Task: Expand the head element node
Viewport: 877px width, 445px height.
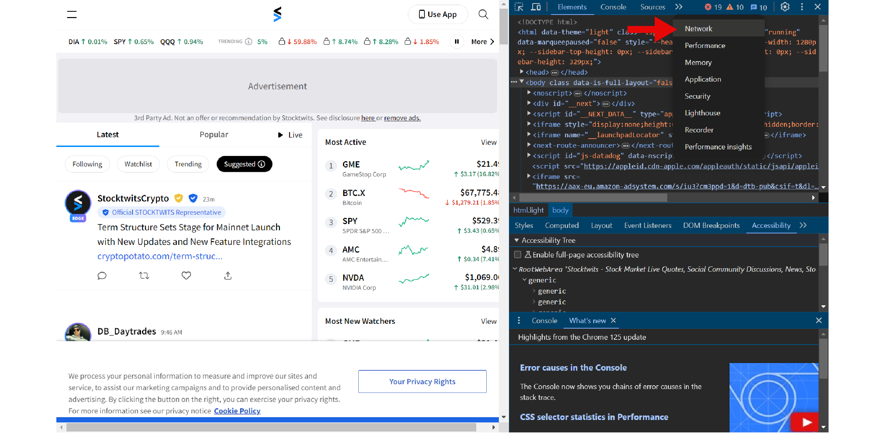Action: [x=521, y=72]
